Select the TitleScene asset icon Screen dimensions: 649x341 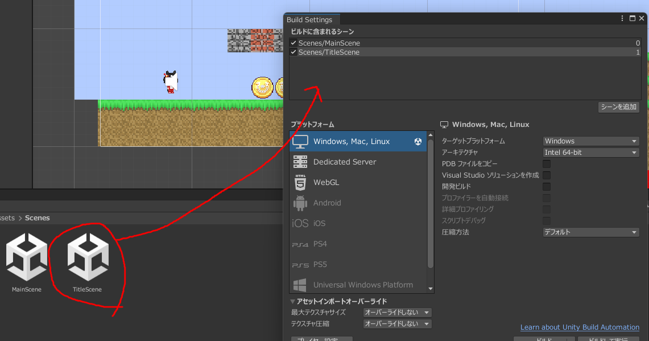tap(88, 257)
